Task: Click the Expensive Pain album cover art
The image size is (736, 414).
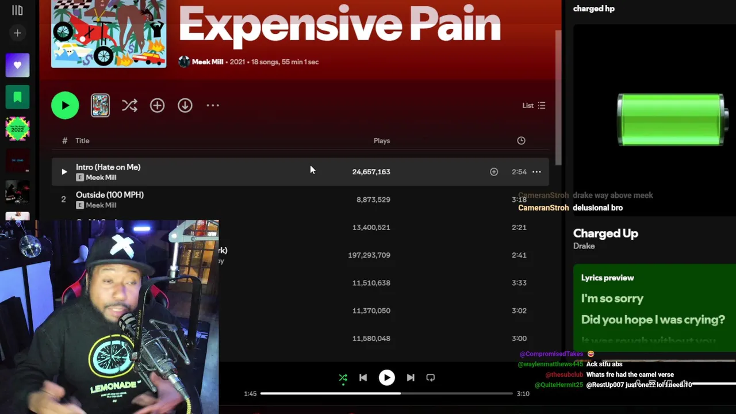Action: (109, 33)
